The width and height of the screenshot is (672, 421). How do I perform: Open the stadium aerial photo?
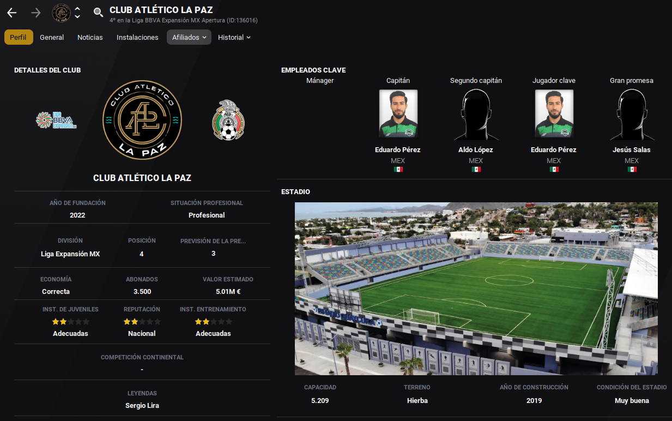[x=476, y=288]
